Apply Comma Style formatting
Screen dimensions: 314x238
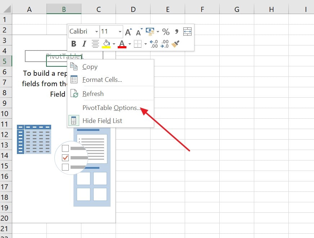(x=177, y=32)
